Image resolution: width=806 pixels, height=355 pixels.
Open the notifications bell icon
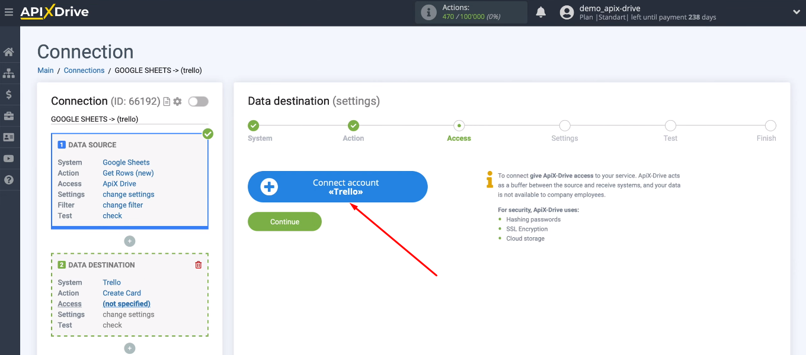[540, 12]
